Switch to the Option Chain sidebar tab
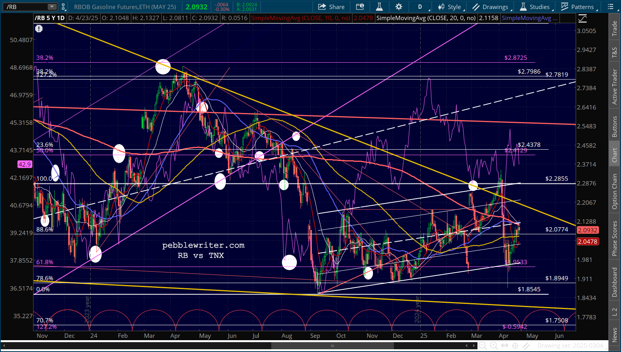 tap(614, 191)
